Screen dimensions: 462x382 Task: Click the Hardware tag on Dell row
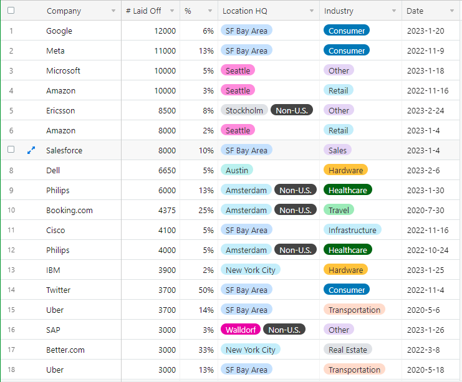[345, 170]
